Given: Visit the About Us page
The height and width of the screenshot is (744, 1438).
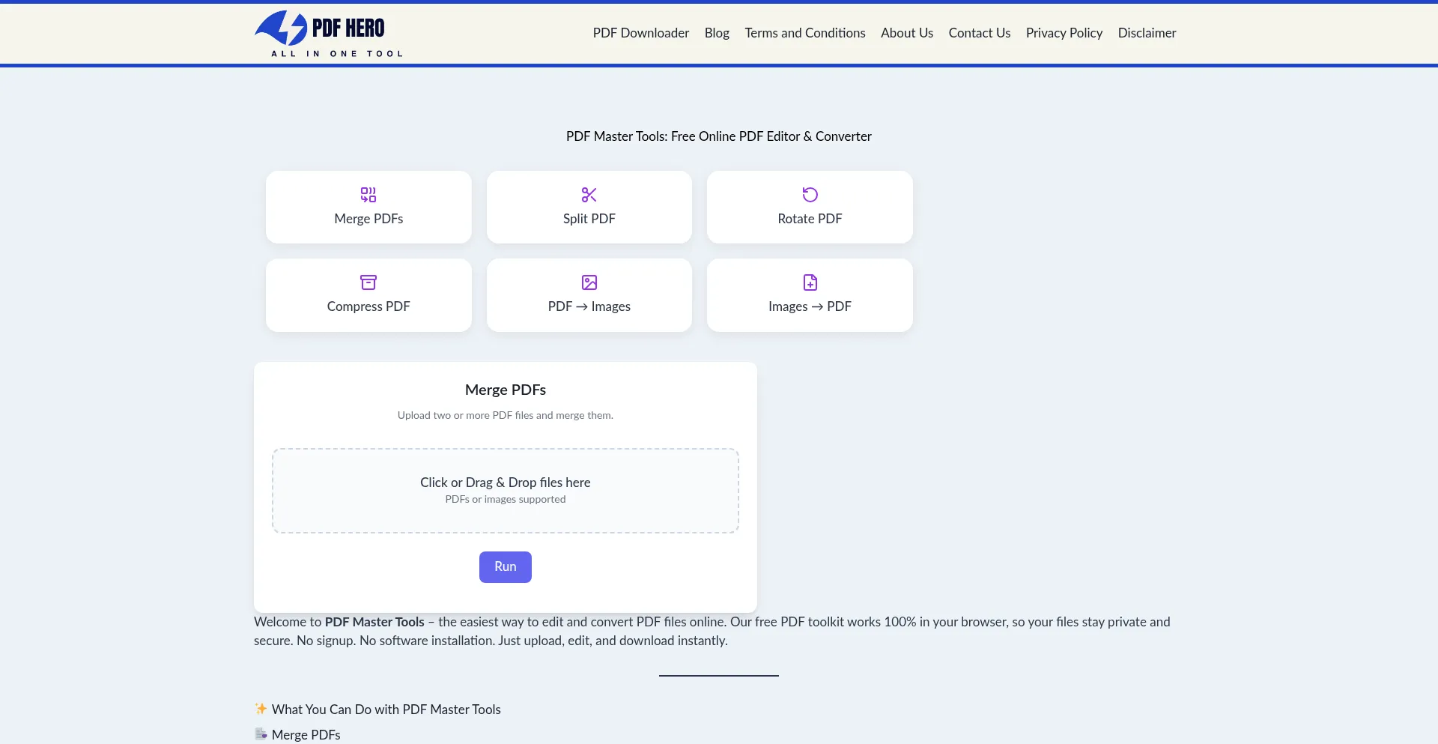Looking at the screenshot, I should [906, 33].
